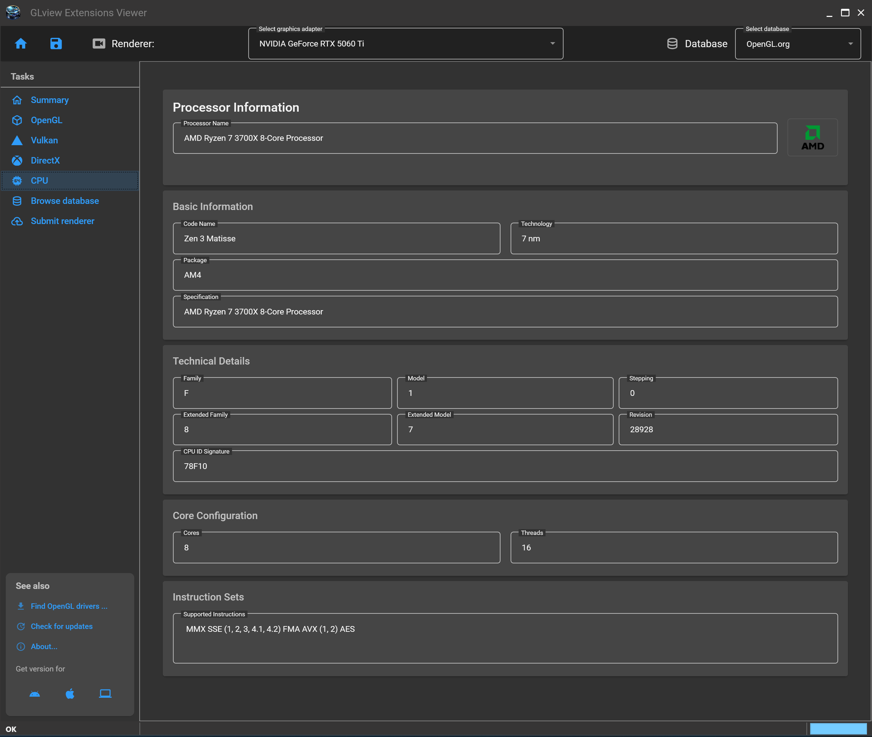Click Find OpenGL drivers link
Viewport: 872px width, 737px height.
[69, 606]
